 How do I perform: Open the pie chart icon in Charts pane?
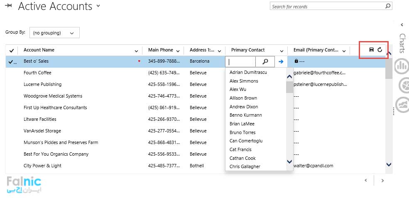[x=404, y=86]
